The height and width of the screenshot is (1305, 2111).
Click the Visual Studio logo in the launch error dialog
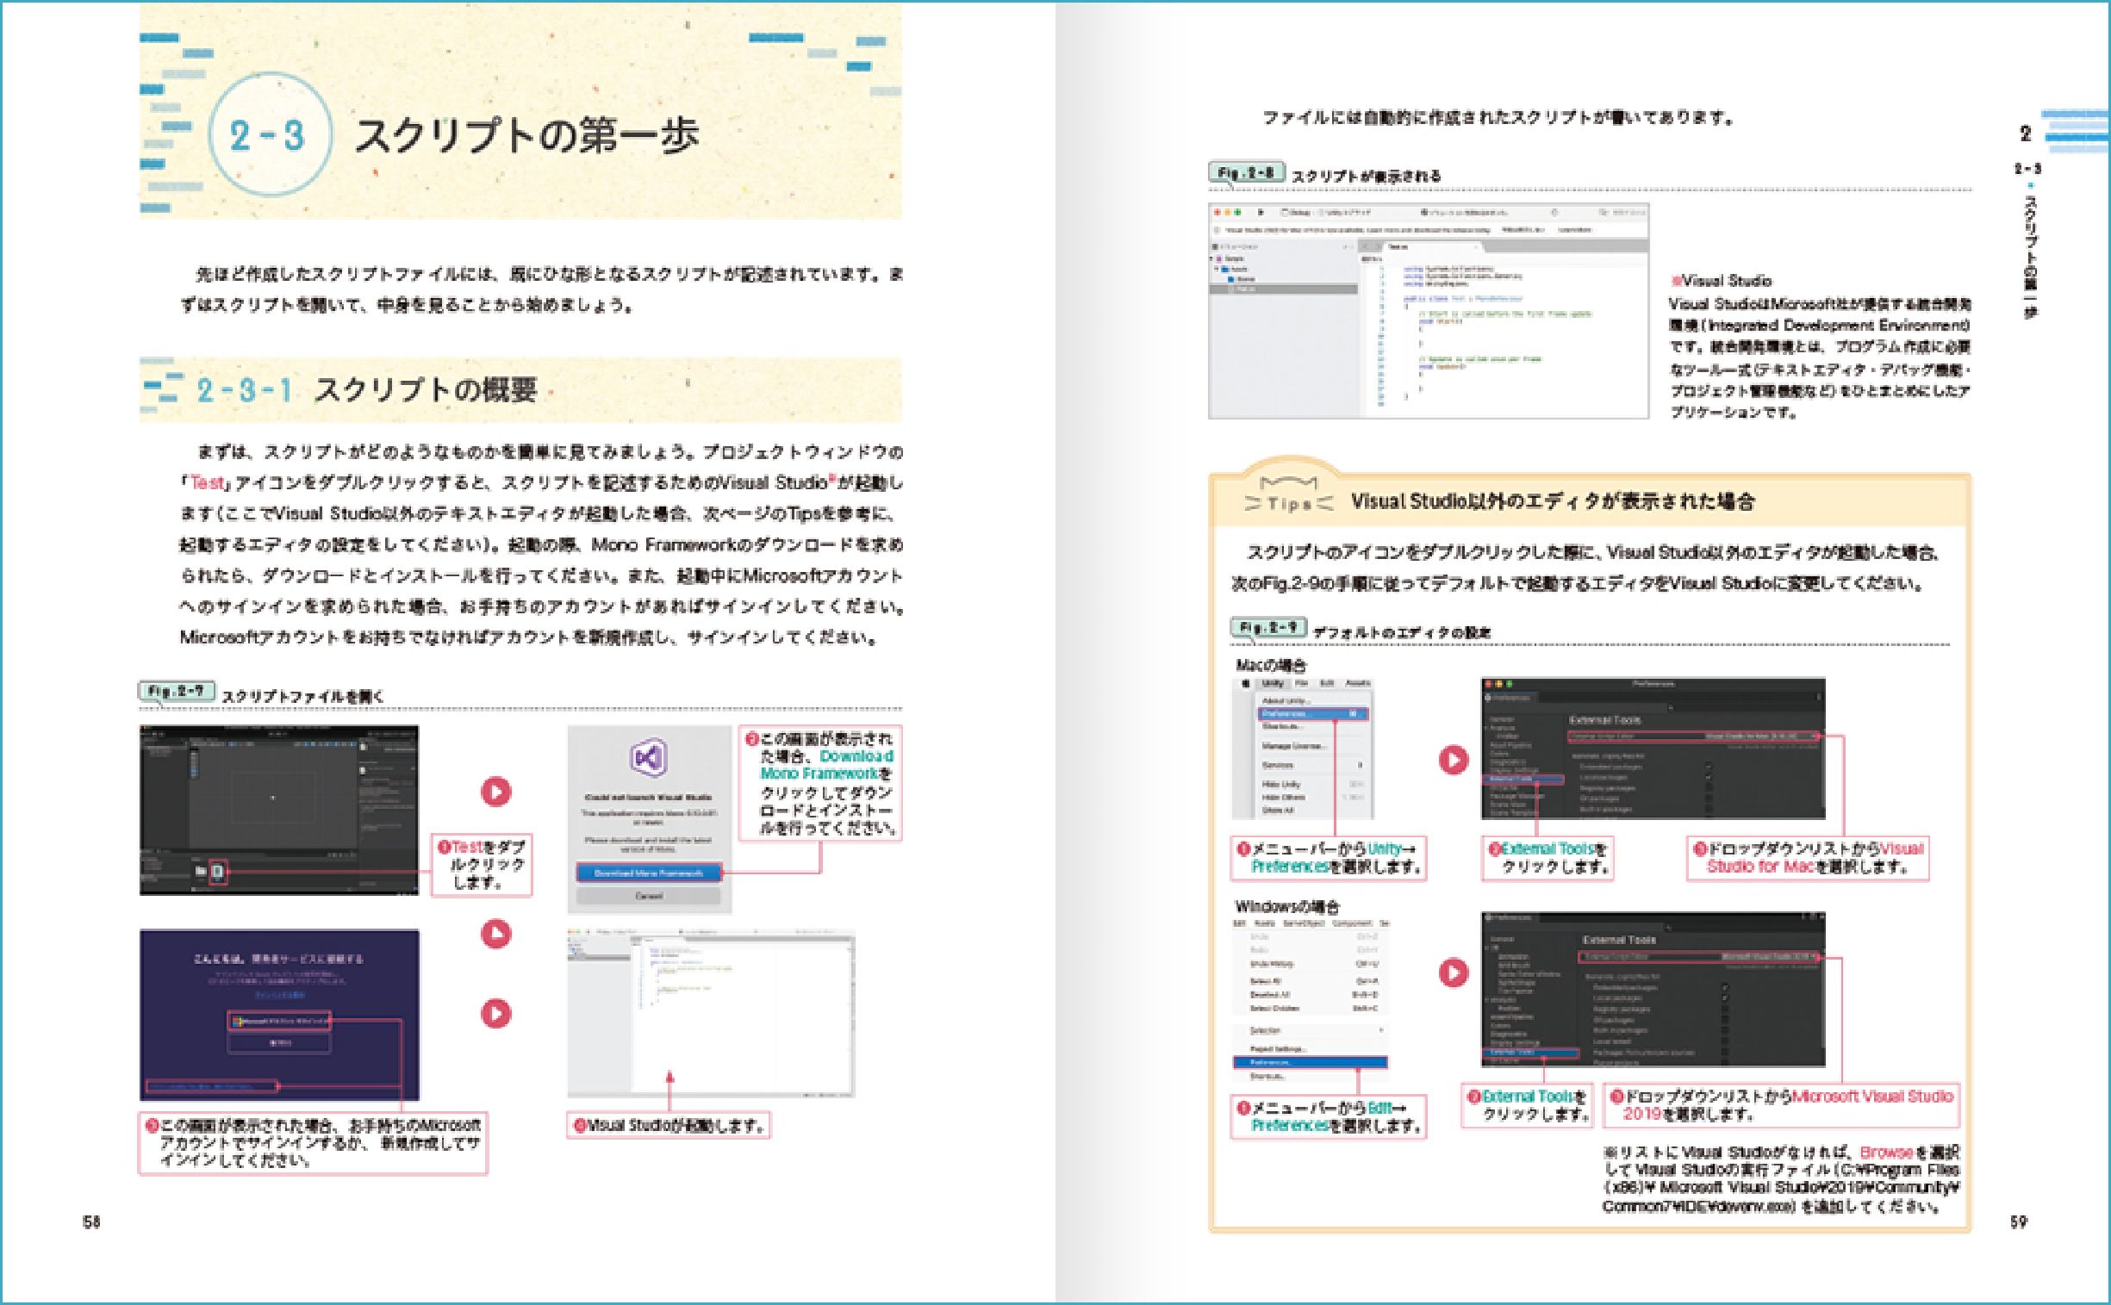pyautogui.click(x=648, y=757)
